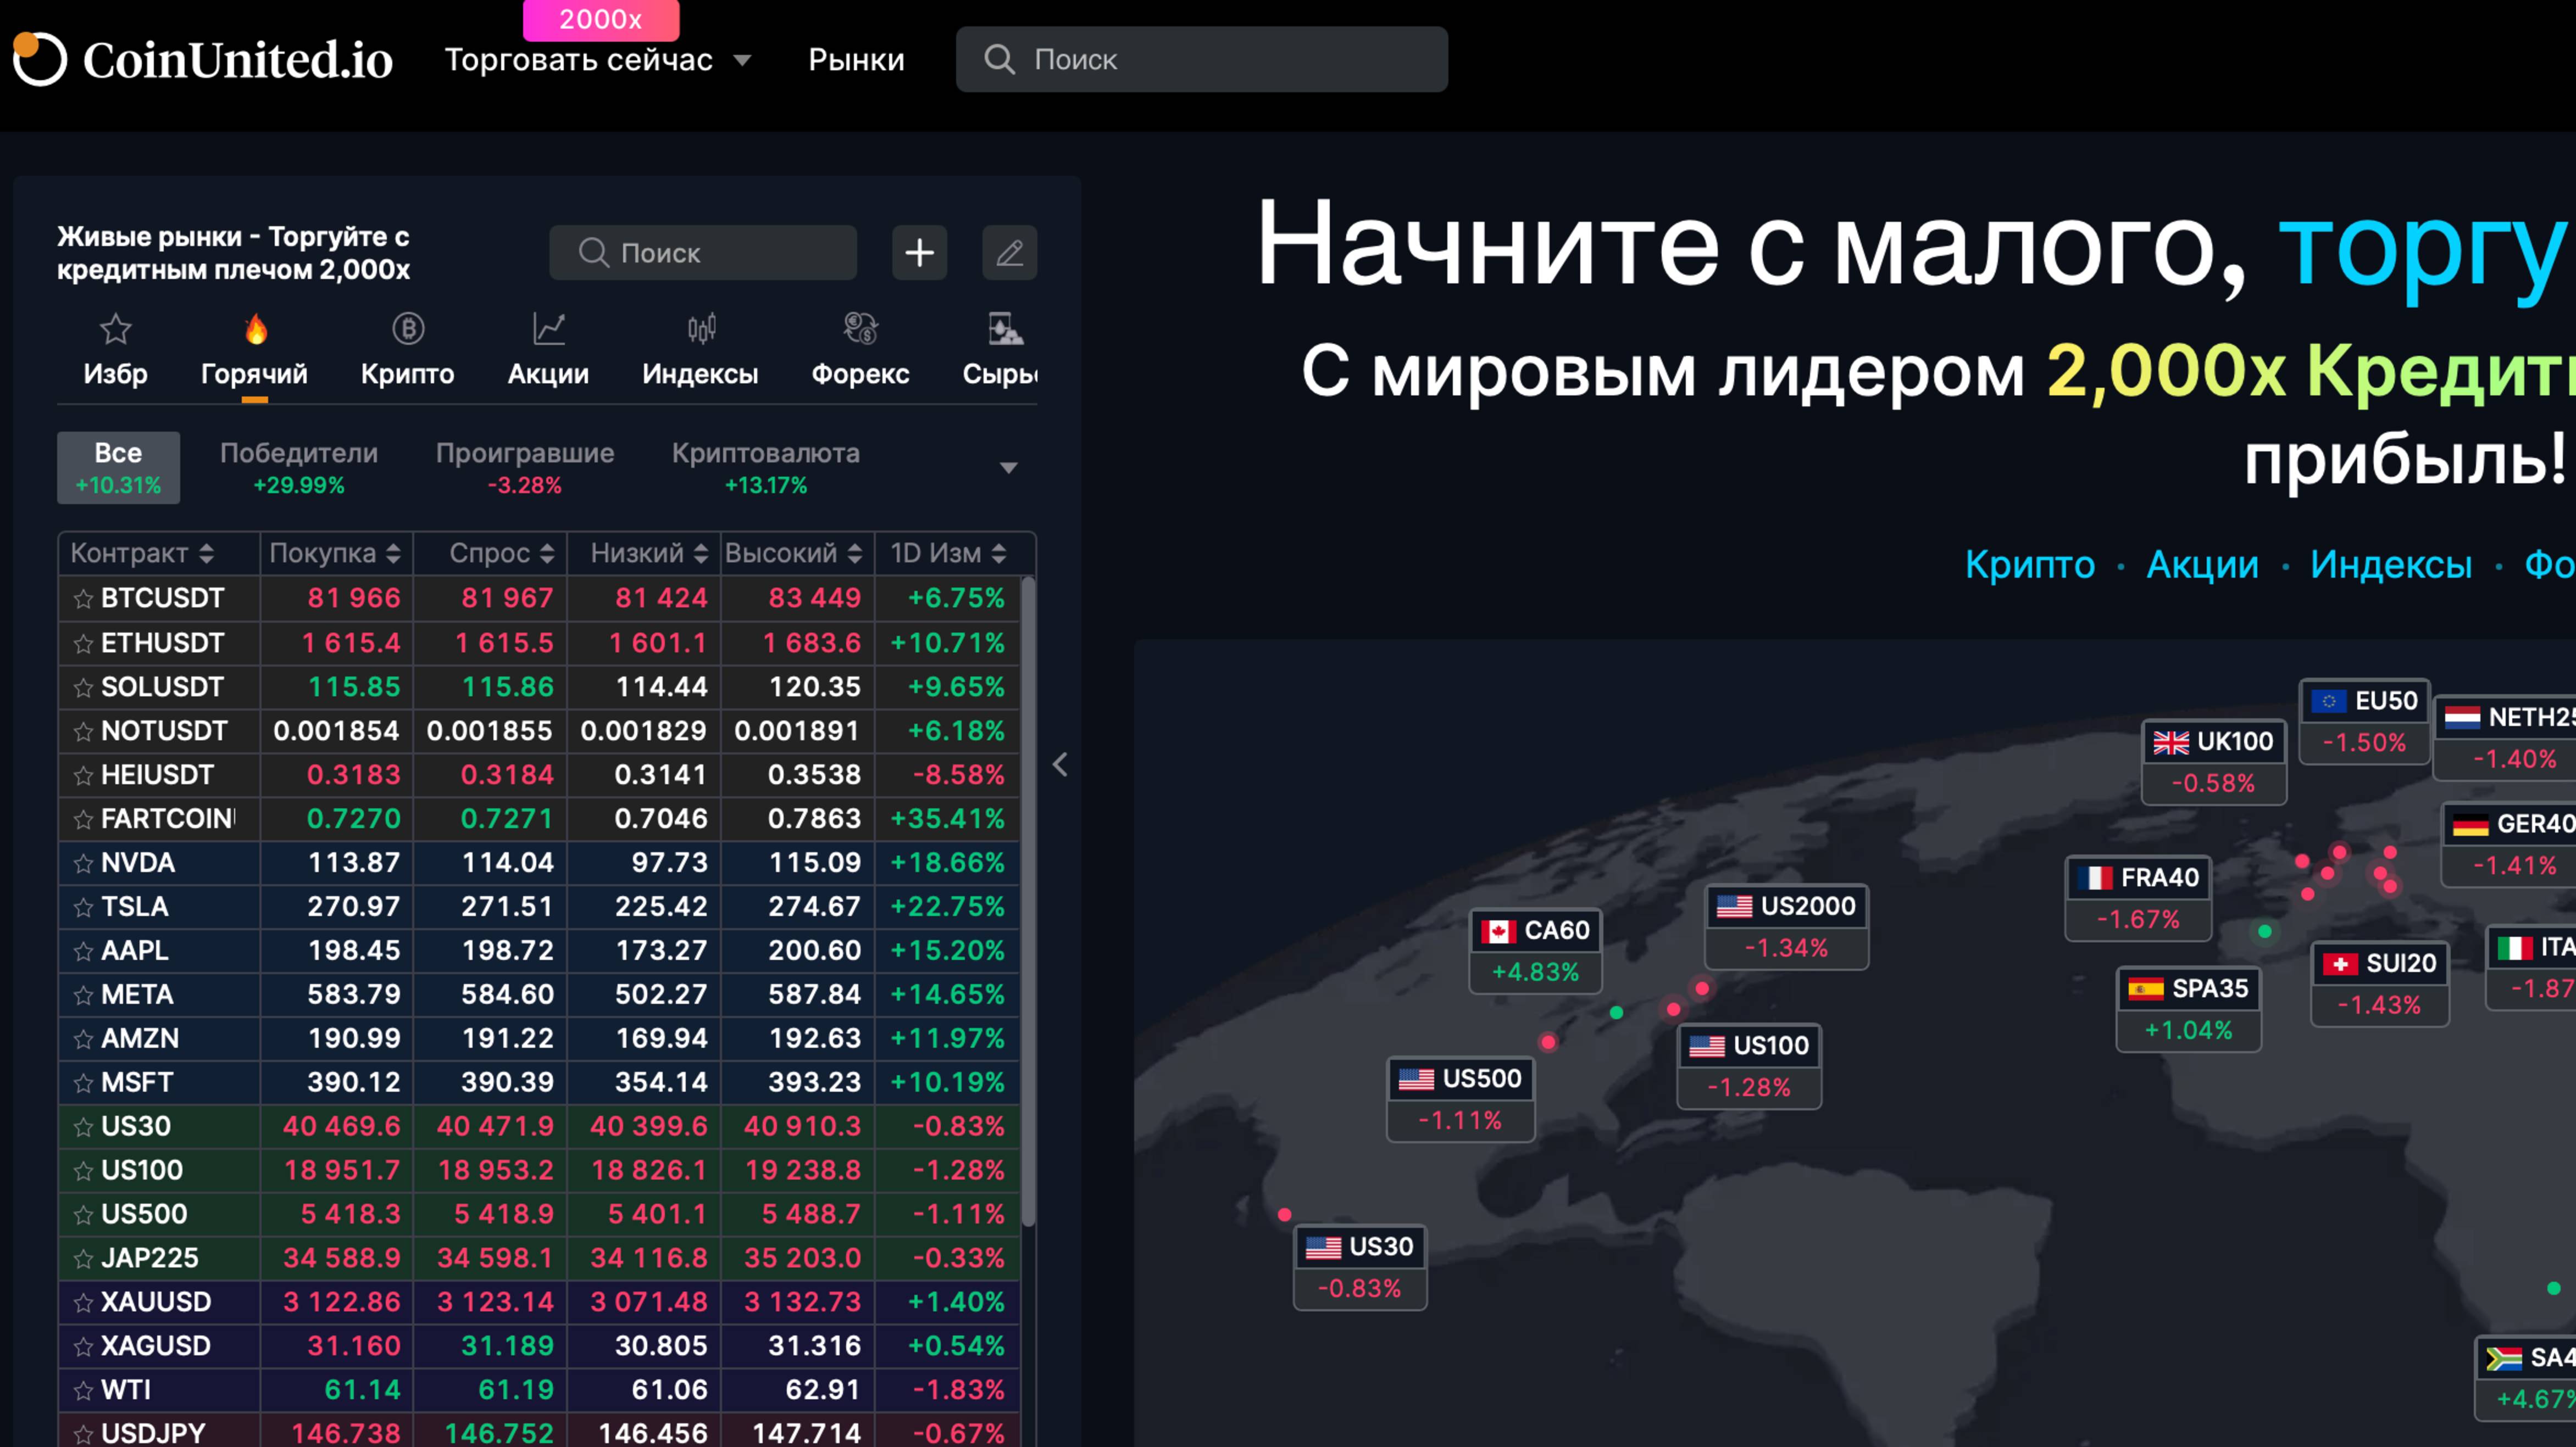Open the MSFT contract row

tap(540, 1083)
